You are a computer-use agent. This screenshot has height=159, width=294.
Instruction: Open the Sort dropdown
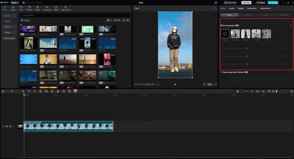(117, 20)
